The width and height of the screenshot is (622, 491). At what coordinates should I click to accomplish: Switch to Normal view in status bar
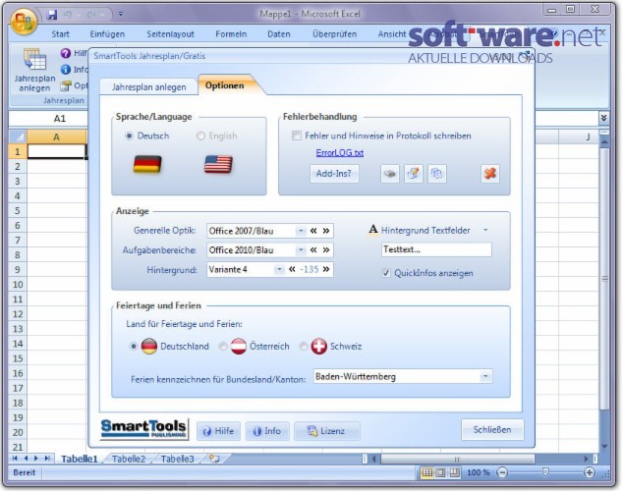pyautogui.click(x=426, y=472)
